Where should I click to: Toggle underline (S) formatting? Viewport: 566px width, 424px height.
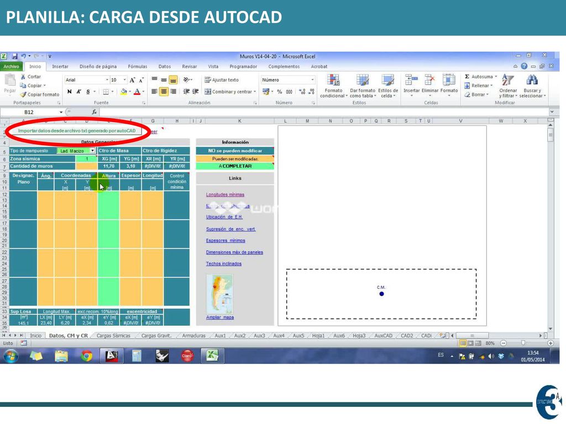[88, 92]
